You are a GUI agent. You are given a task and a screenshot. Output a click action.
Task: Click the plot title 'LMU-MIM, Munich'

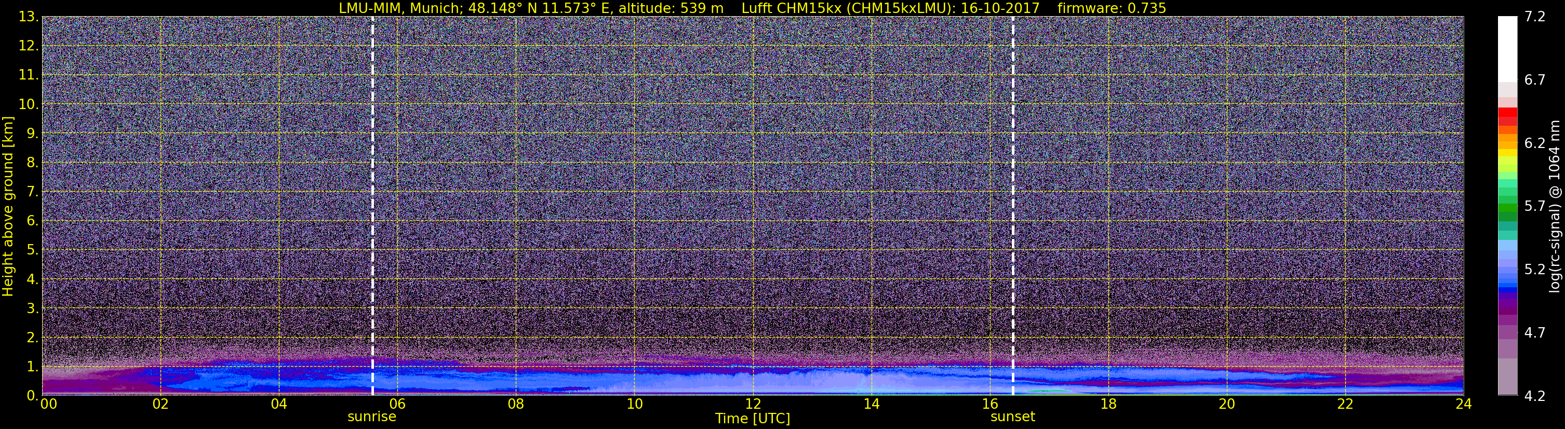coord(400,8)
